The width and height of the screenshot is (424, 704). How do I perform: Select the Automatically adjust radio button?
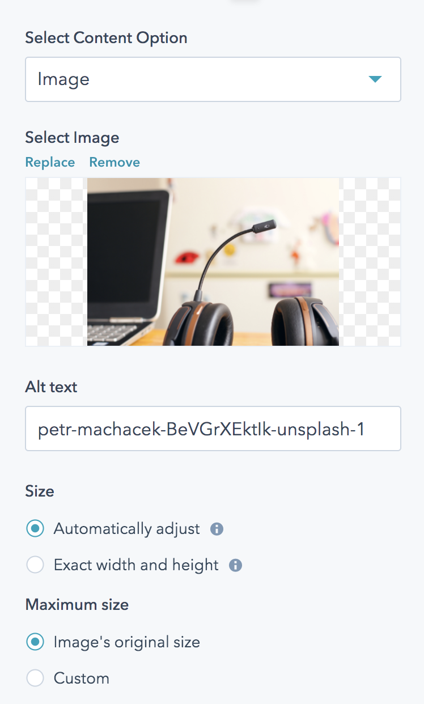coord(35,529)
